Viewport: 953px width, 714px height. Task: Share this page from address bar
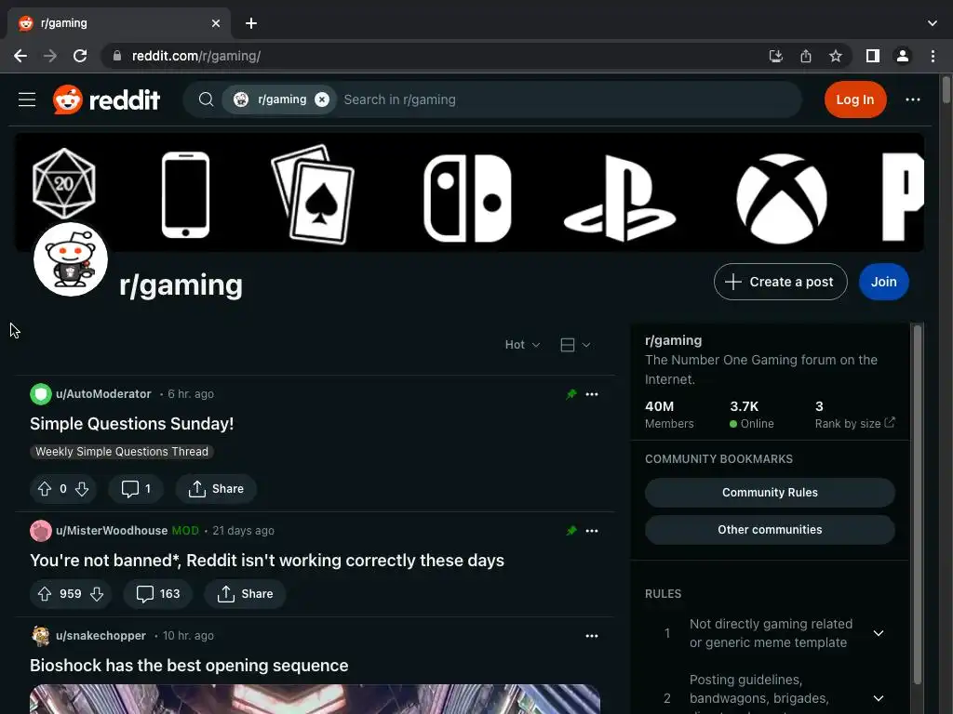click(806, 56)
